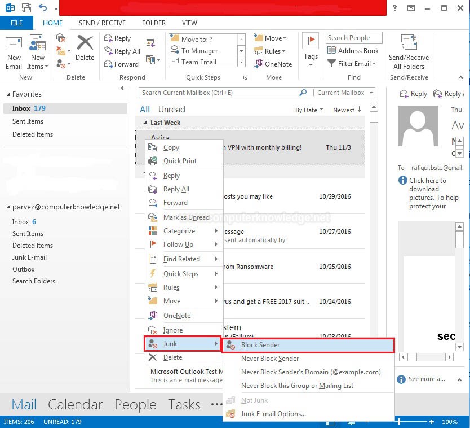Open the FILE tab
This screenshot has width=470, height=428.
coord(16,23)
